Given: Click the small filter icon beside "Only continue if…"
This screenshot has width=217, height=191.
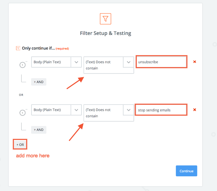Looking at the screenshot, I should [18, 48].
